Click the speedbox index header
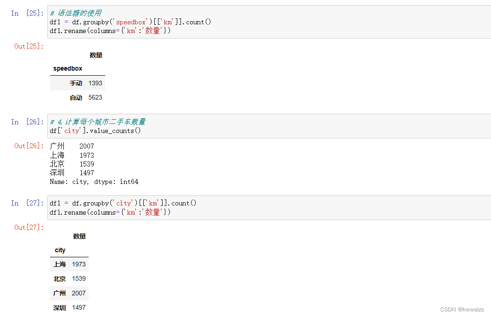This screenshot has height=316, width=491. pyautogui.click(x=68, y=68)
